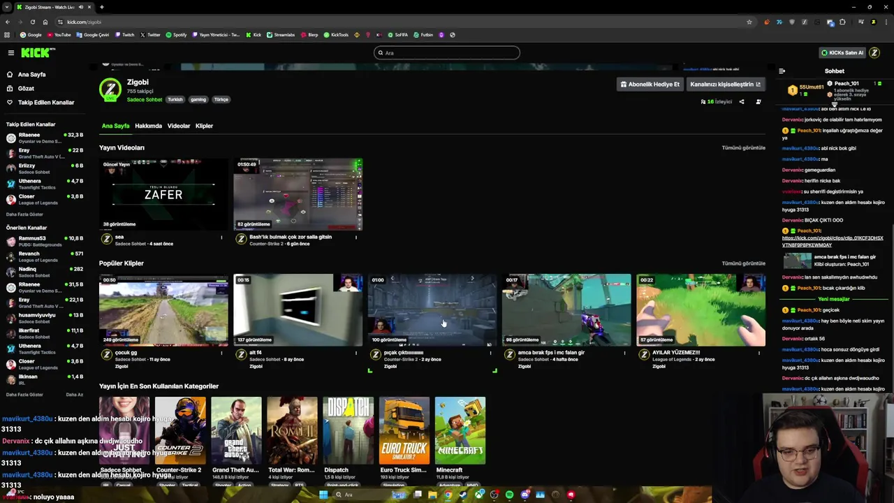Open profile avatar in top right corner
Screen dimensions: 894x503
click(874, 52)
